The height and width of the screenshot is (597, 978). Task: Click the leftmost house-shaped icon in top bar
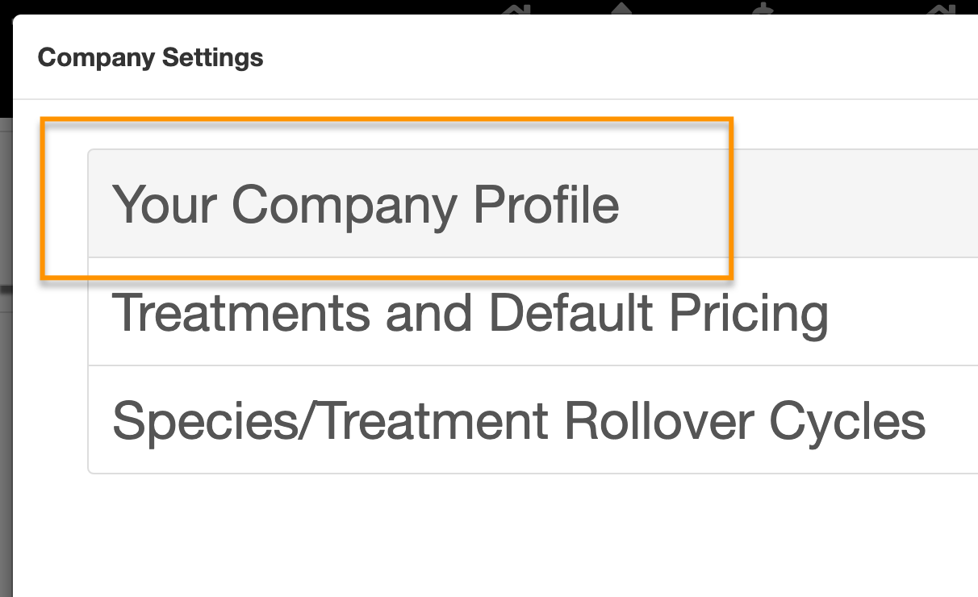(516, 9)
